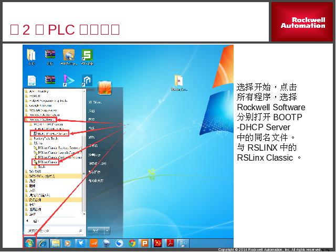The image size is (336, 252).
Task: Click the orange square taskbar icon
Action: pos(93,243)
